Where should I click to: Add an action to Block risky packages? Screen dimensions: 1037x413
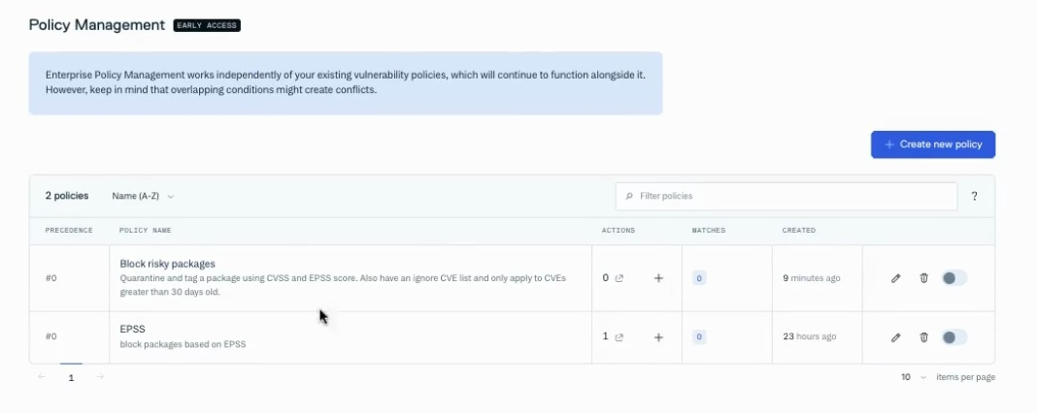pyautogui.click(x=658, y=278)
